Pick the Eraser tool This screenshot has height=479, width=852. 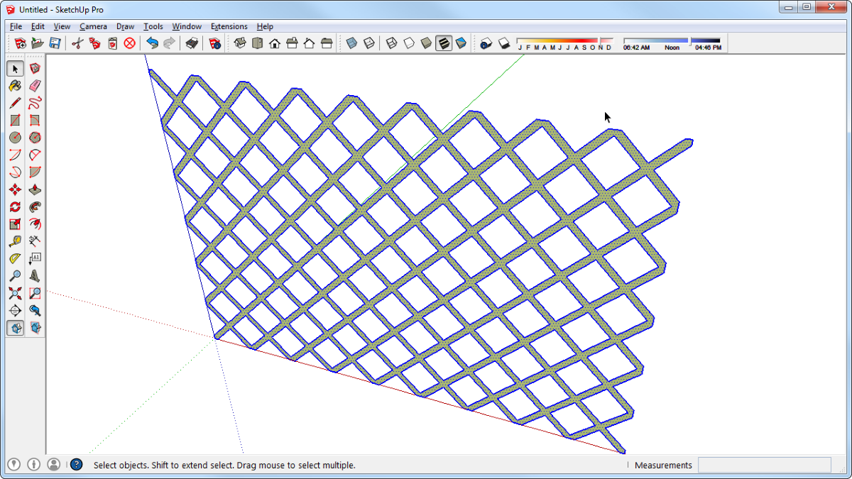click(x=35, y=86)
